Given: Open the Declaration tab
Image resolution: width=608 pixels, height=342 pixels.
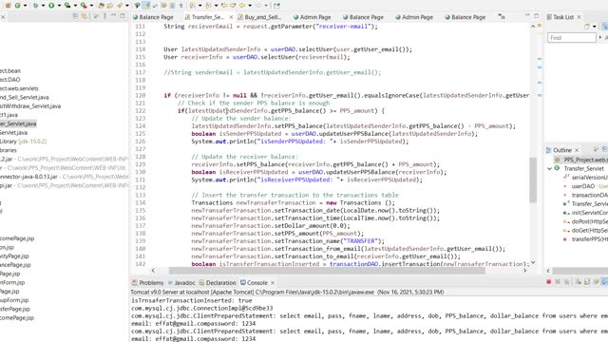Looking at the screenshot, I should pos(218,283).
